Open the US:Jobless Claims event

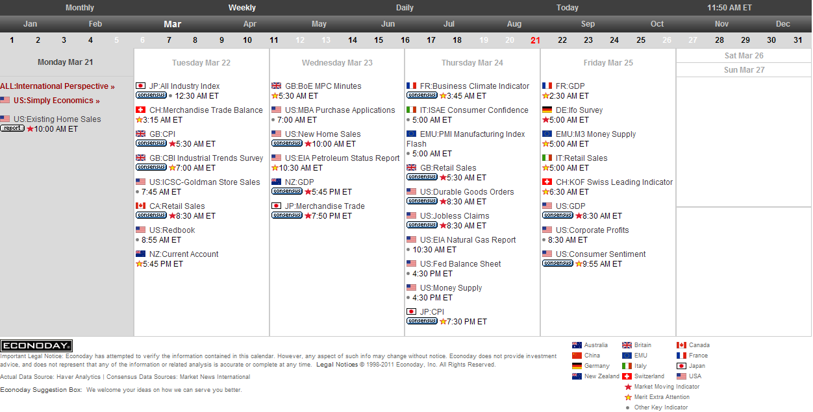[x=455, y=216]
